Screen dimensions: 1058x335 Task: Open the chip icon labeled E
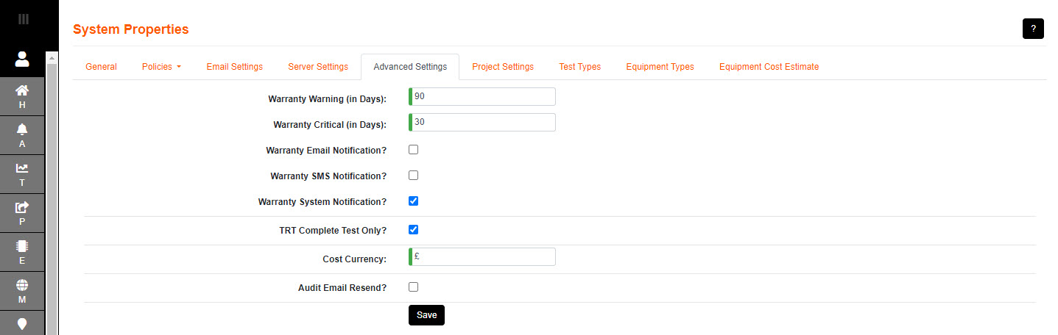coord(22,251)
